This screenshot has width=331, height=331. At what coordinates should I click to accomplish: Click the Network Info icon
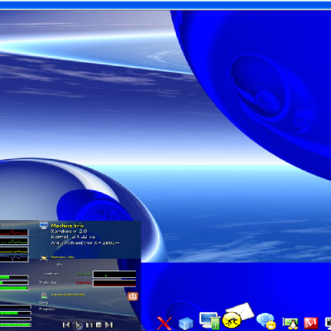tap(44, 258)
